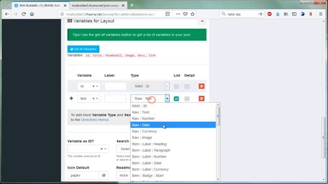Open the Directives Menus link
The image size is (328, 184).
tap(95, 120)
